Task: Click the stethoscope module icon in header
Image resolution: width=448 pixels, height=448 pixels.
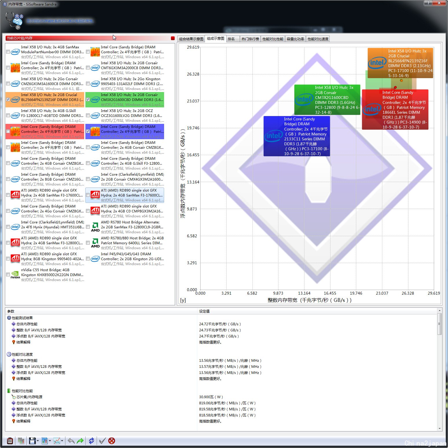Action: click(14, 20)
